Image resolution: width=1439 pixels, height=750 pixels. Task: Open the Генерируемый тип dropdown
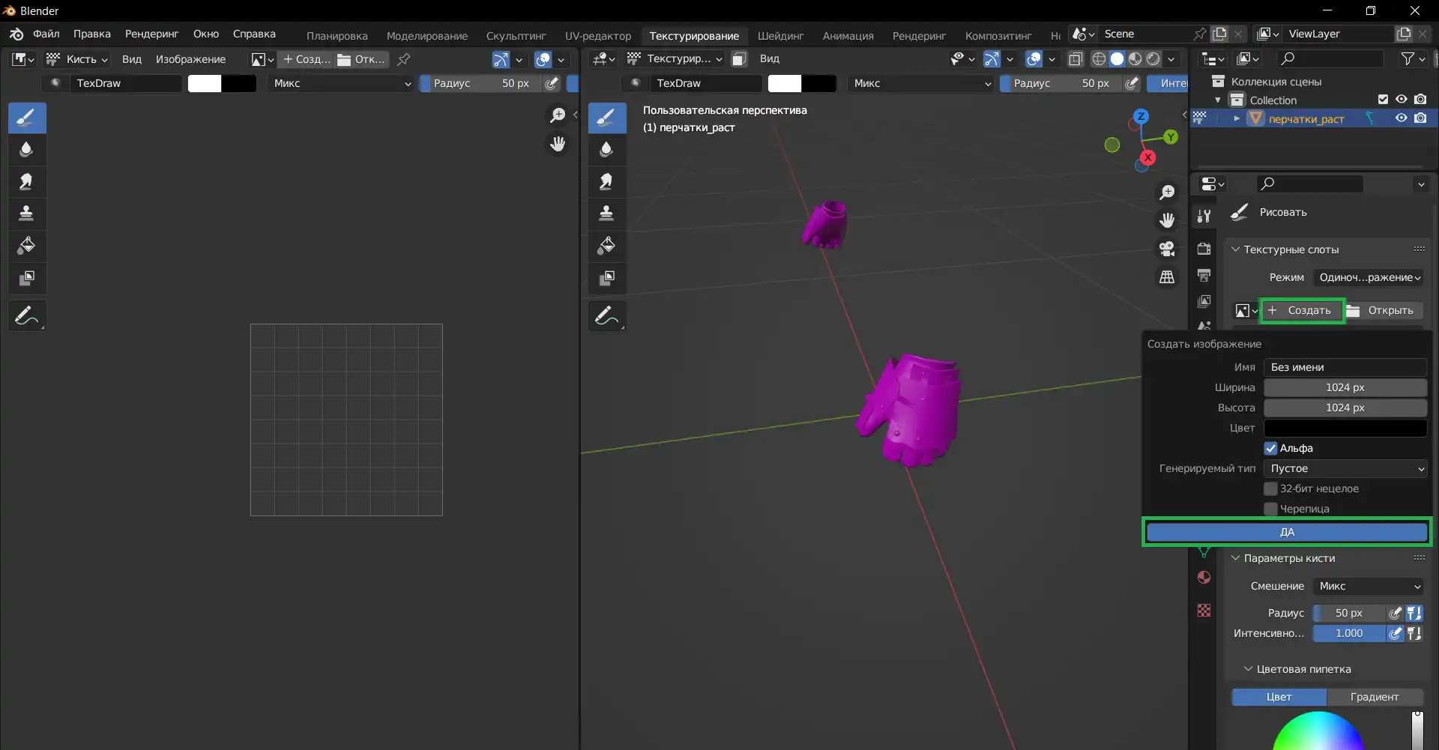[x=1345, y=468]
